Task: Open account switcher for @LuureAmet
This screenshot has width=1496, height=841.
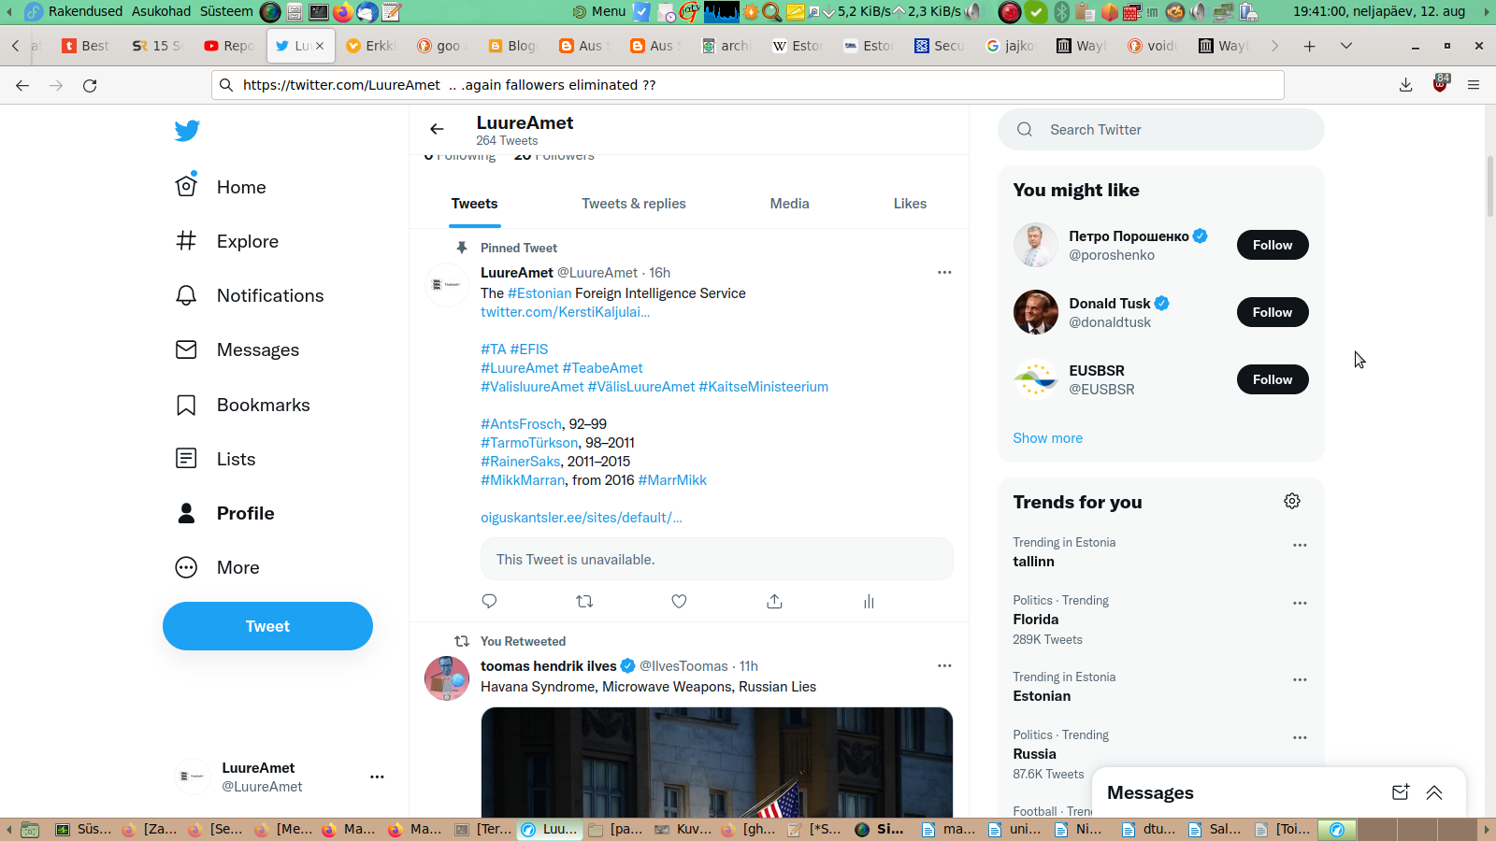Action: click(x=280, y=777)
